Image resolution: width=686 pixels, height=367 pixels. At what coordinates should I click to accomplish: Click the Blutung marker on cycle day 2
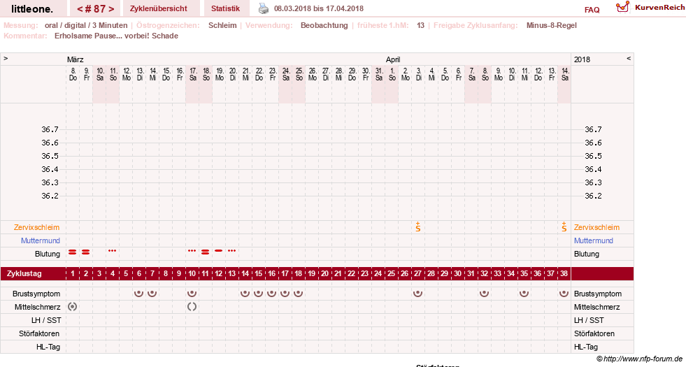point(86,252)
